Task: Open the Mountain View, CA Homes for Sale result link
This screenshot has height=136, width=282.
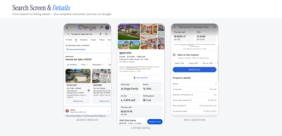Action: (x=86, y=116)
